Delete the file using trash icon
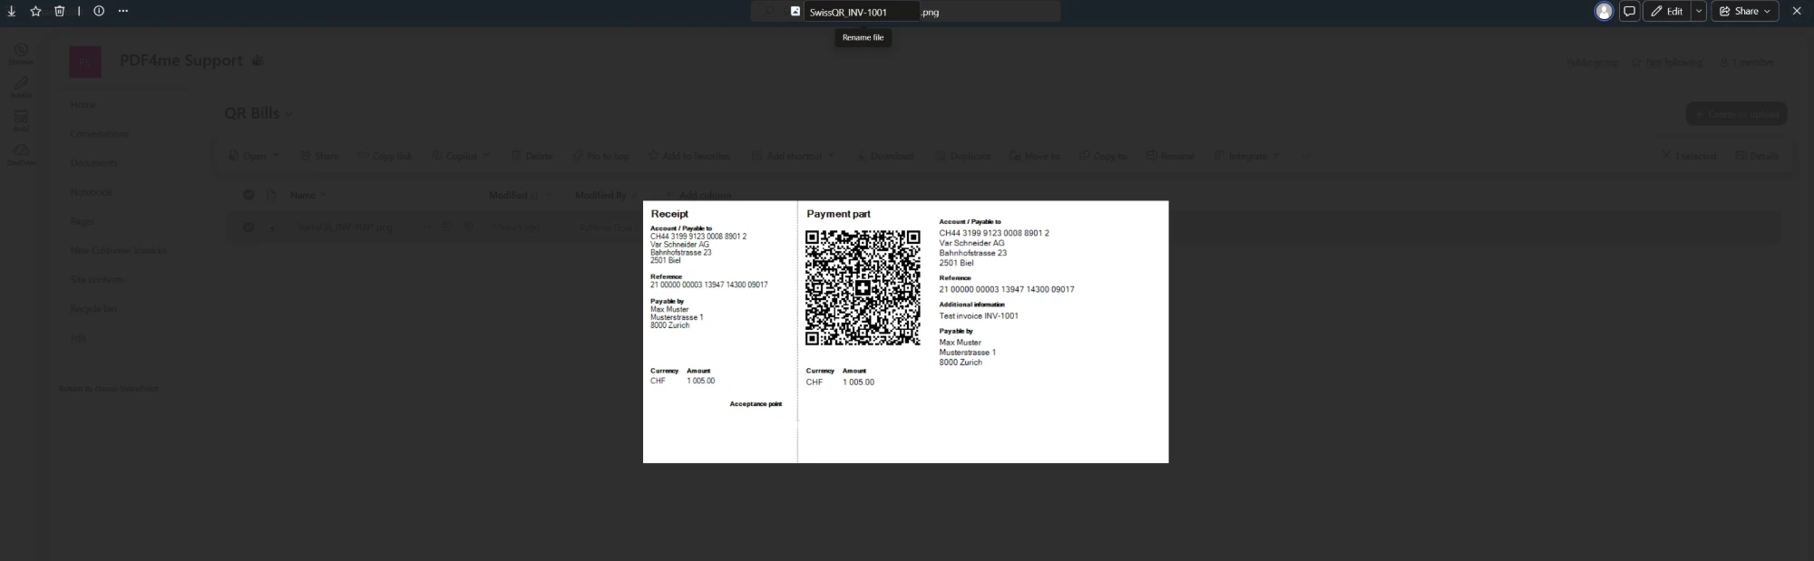1814x561 pixels. tap(59, 11)
